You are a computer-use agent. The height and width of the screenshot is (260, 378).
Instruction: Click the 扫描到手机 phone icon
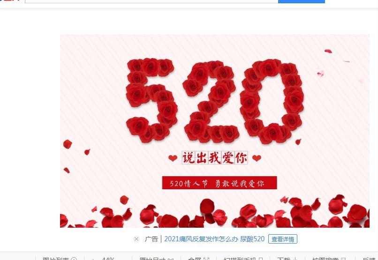pyautogui.click(x=261, y=259)
